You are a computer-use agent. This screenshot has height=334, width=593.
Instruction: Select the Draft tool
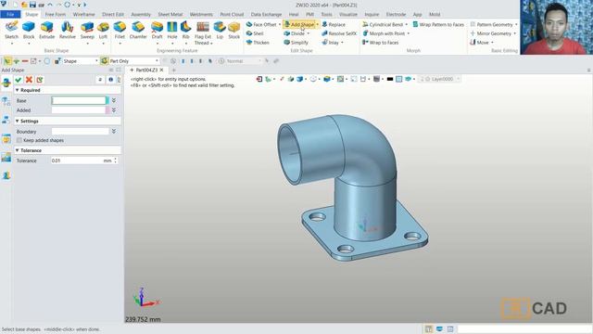pyautogui.click(x=157, y=30)
